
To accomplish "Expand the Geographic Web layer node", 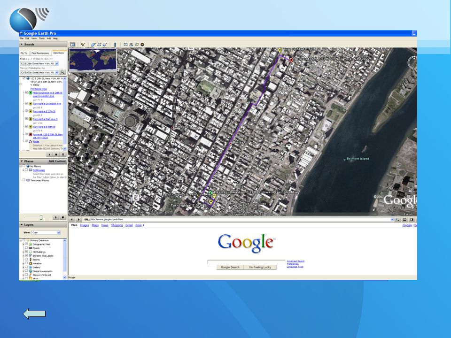I will 23,244.
